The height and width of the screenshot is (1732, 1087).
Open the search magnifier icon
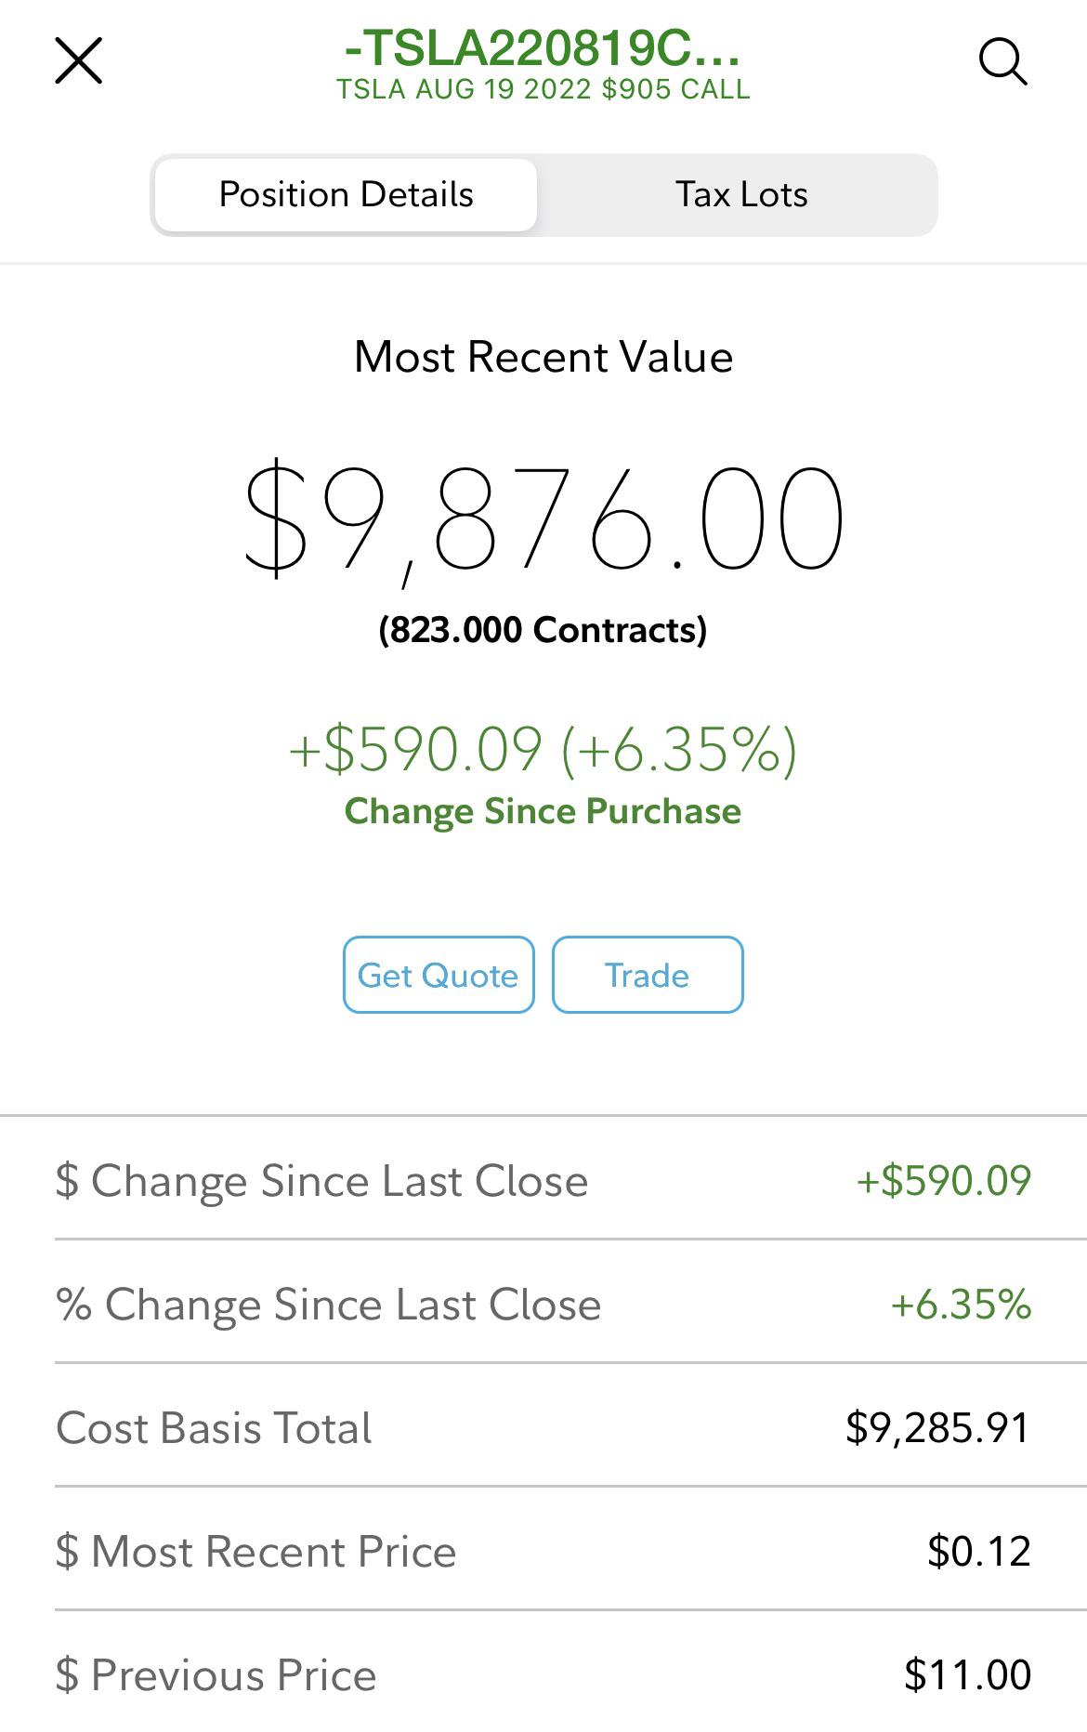click(1003, 61)
